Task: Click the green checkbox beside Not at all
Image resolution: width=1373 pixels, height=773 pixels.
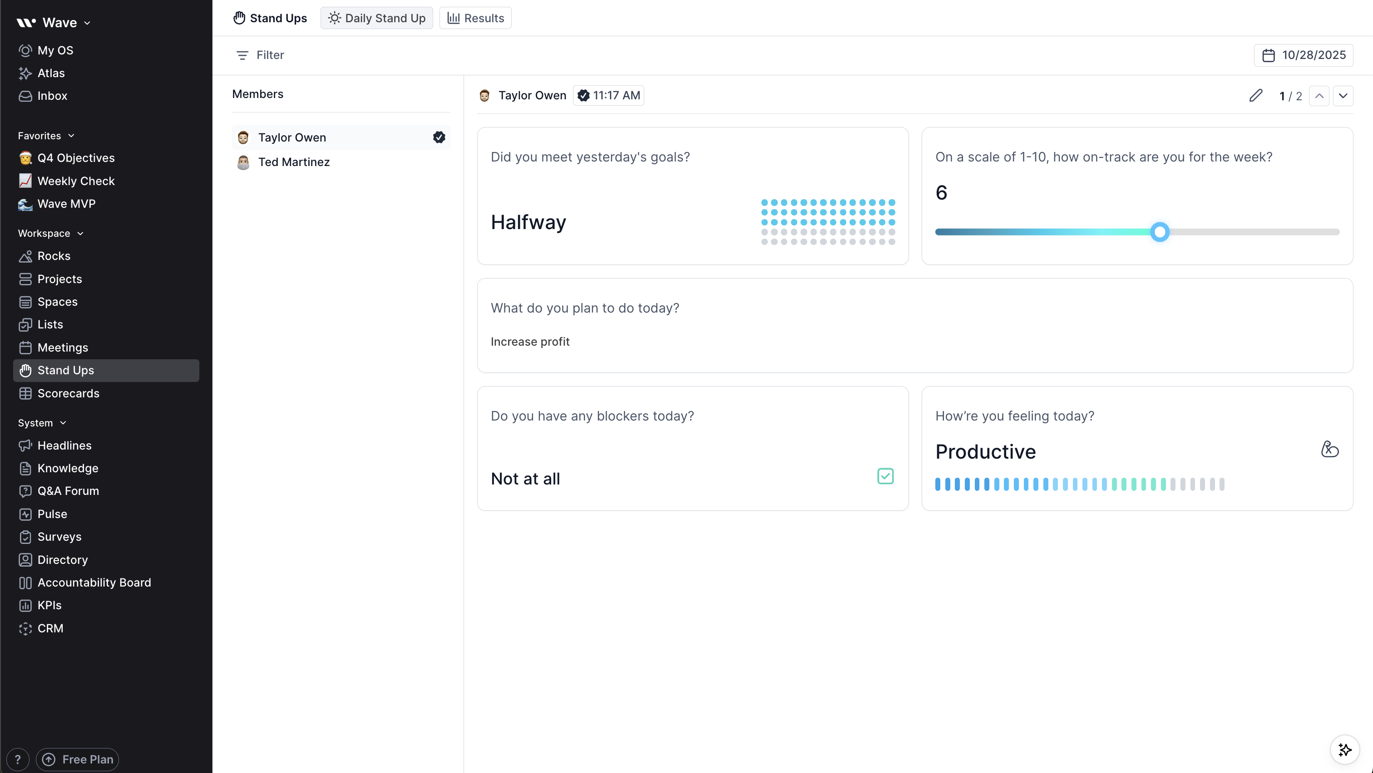Action: click(885, 476)
